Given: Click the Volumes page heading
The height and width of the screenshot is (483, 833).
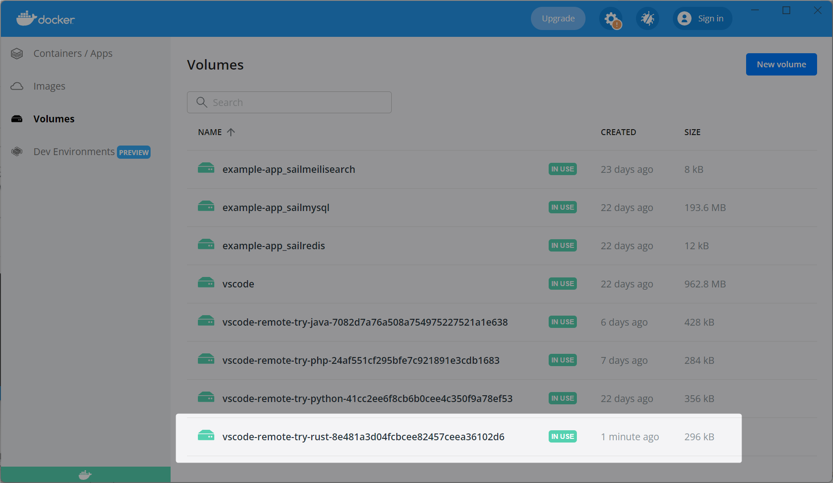Looking at the screenshot, I should pyautogui.click(x=215, y=65).
